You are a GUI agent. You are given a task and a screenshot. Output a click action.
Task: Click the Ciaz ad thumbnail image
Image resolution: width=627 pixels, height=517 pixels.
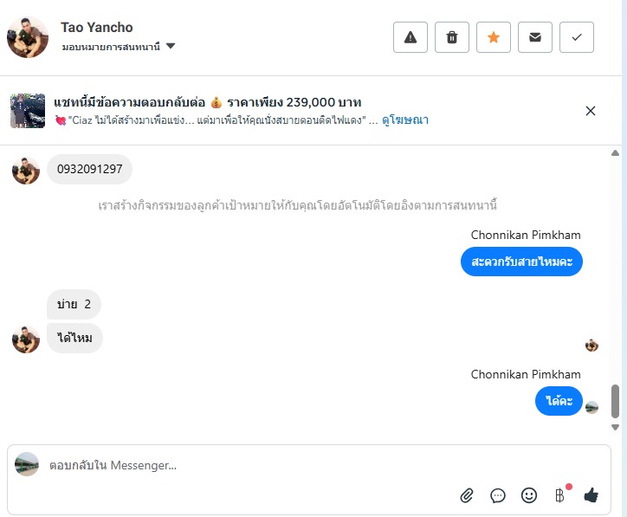[x=28, y=111]
